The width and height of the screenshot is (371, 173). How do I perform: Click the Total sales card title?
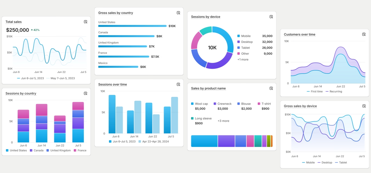[13, 22]
